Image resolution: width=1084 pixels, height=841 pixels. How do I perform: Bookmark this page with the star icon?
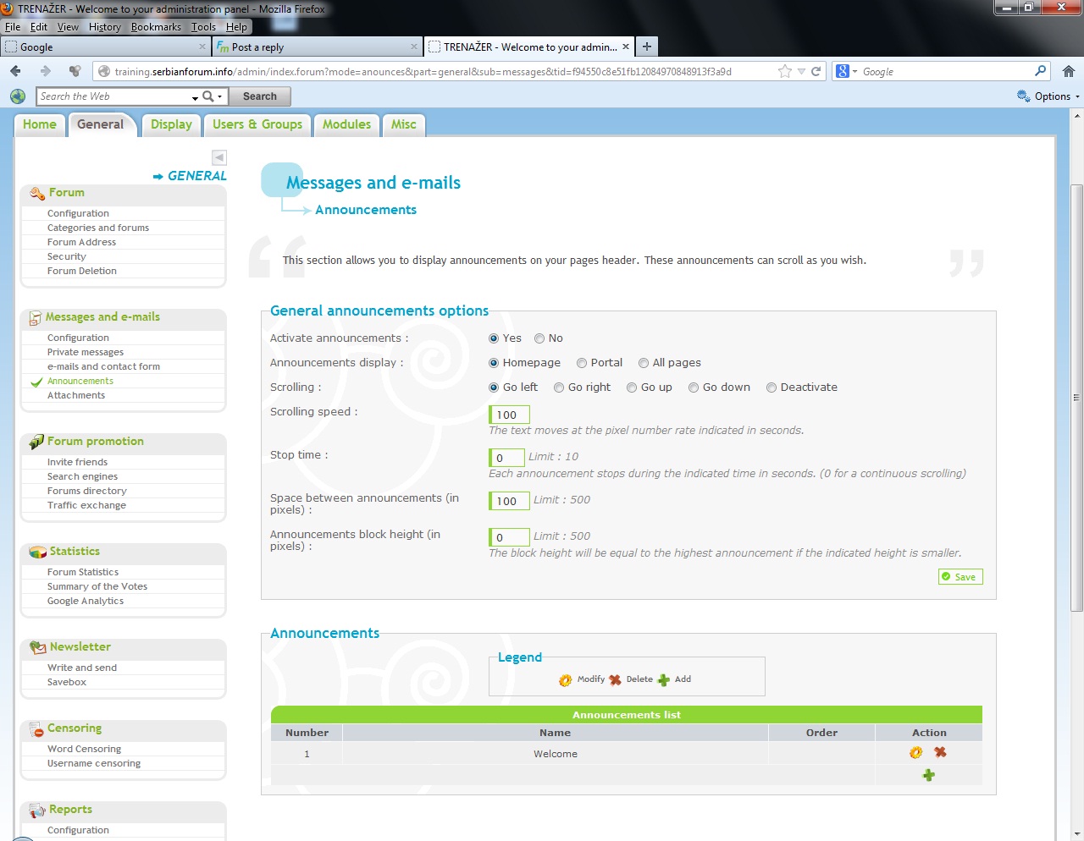785,71
